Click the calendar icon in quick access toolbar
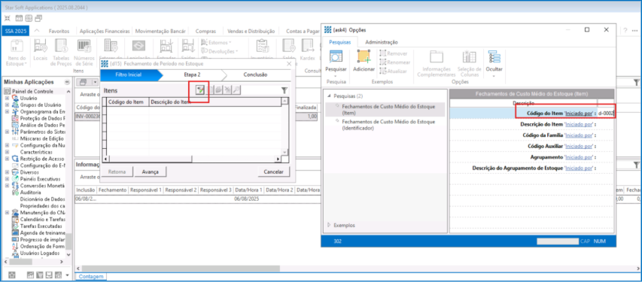Image resolution: width=642 pixels, height=282 pixels. 19,18
